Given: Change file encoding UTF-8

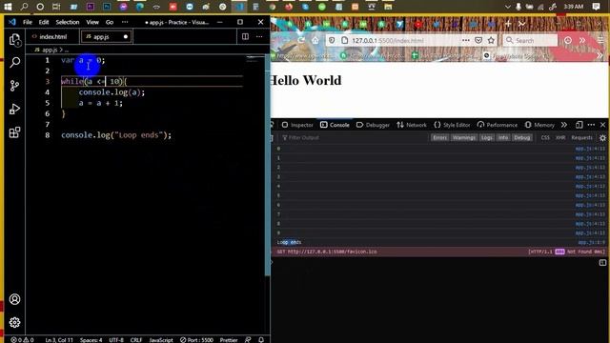Looking at the screenshot, I should 116,340.
